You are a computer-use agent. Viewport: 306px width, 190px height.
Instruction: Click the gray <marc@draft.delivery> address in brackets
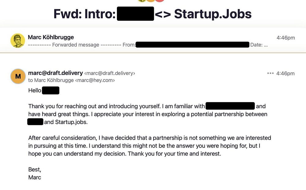(x=110, y=73)
